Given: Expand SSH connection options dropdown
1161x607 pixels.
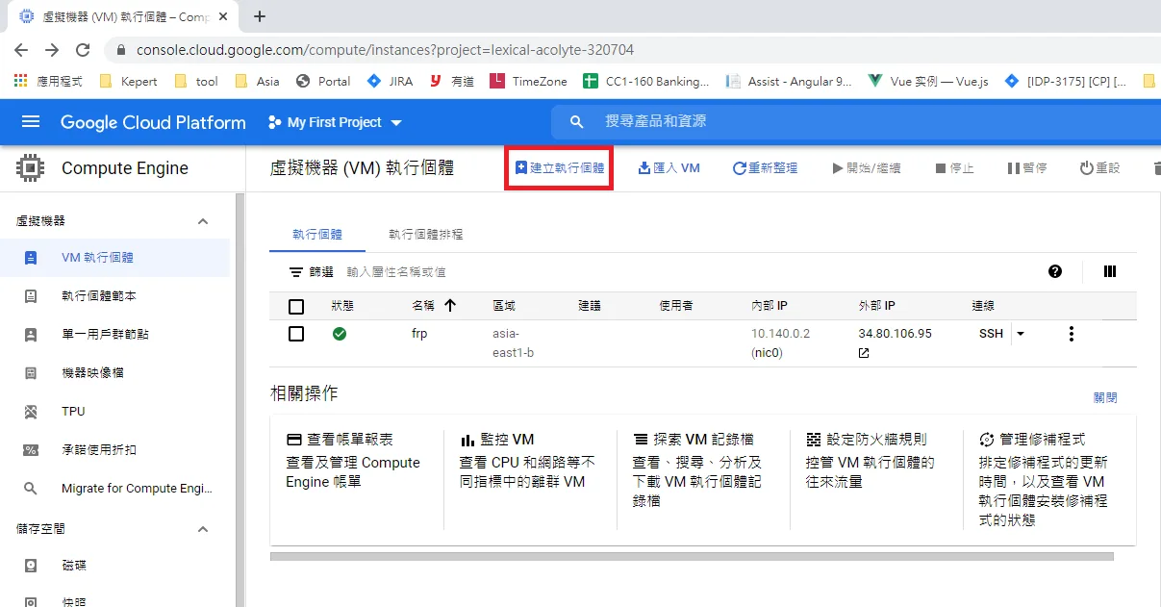Looking at the screenshot, I should [1021, 334].
